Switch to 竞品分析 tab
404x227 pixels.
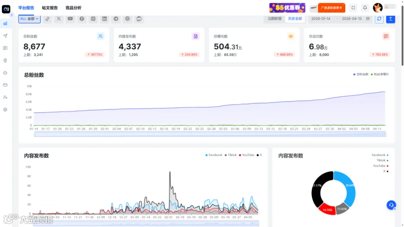click(x=73, y=8)
